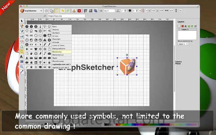The height and width of the screenshot is (135, 216).
Task: Choose the Flowchart shape category
Action: [x=61, y=39]
